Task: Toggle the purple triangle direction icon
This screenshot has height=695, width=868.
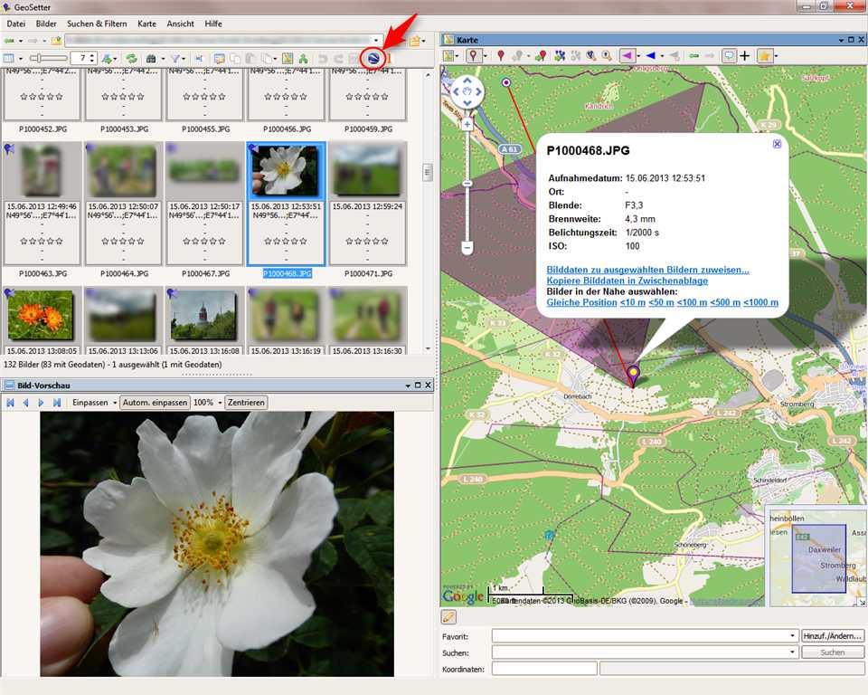Action: [627, 55]
